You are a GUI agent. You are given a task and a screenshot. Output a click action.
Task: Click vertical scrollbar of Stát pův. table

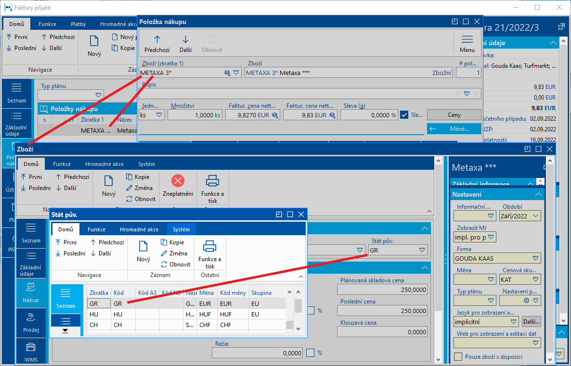pos(298,310)
